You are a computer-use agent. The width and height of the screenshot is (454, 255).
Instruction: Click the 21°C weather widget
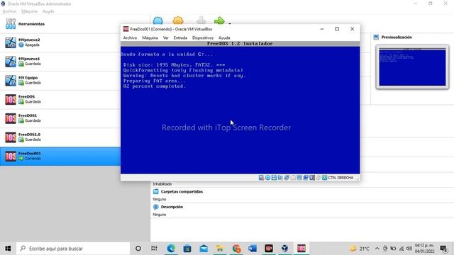[x=359, y=249]
